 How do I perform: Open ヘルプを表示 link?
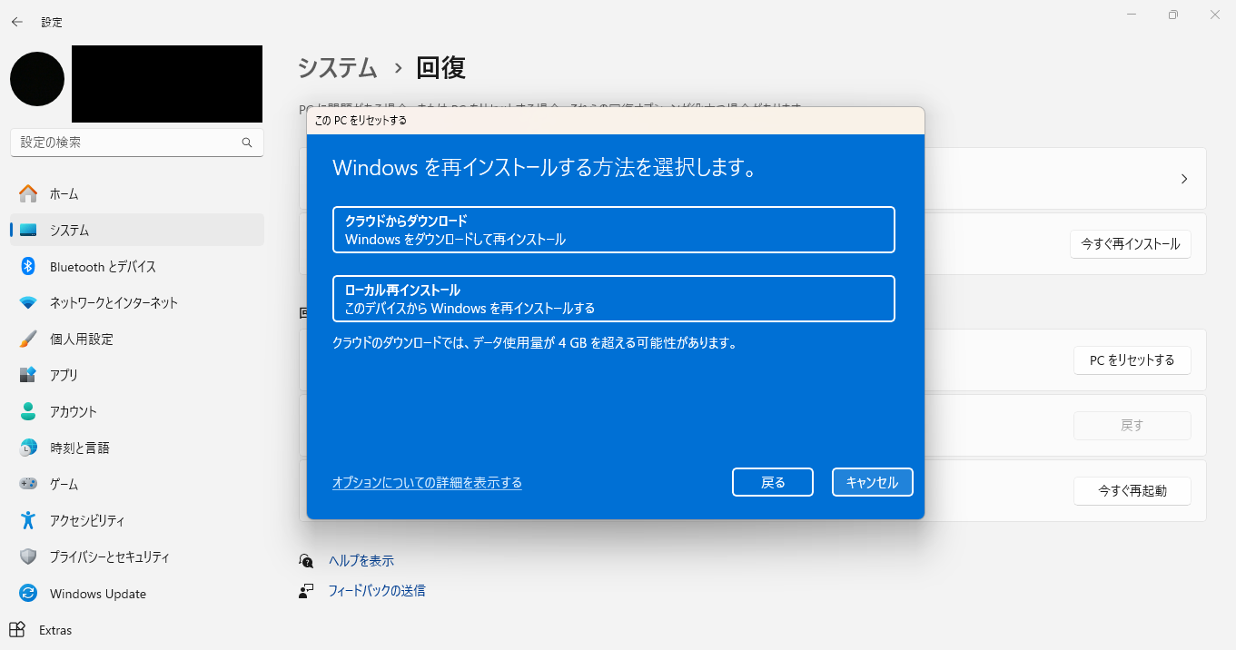(x=361, y=561)
